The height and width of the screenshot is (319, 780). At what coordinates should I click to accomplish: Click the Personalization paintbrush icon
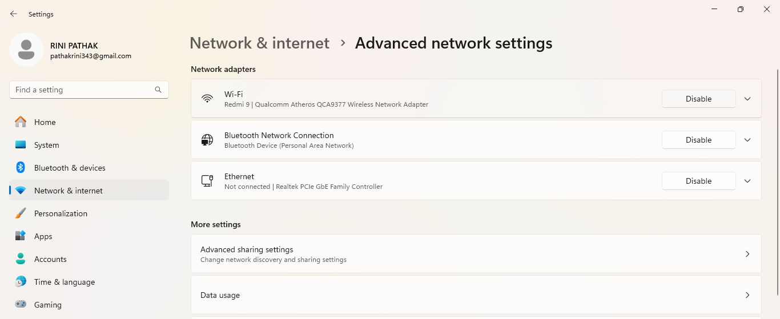click(21, 213)
